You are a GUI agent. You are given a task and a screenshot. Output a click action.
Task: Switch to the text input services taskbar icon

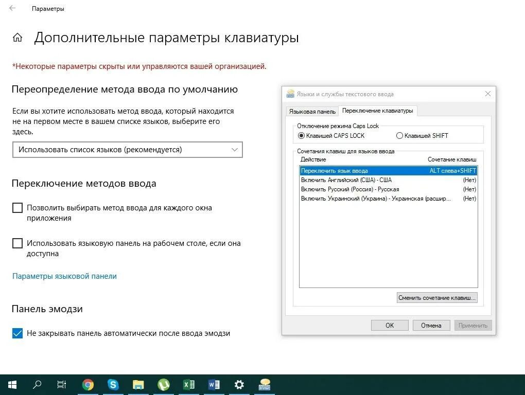tap(265, 385)
